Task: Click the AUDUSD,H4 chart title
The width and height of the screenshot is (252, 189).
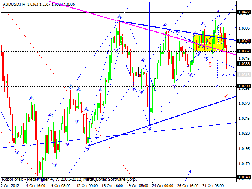Action: tap(14, 4)
